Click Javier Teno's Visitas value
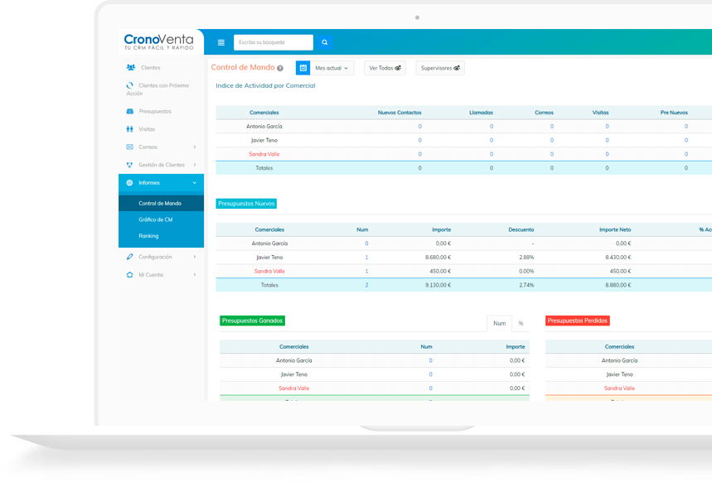 607,141
